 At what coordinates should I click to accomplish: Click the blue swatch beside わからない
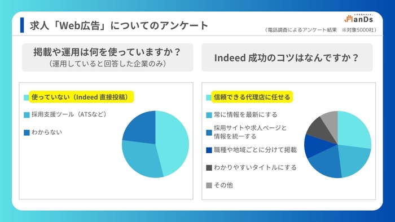point(27,133)
